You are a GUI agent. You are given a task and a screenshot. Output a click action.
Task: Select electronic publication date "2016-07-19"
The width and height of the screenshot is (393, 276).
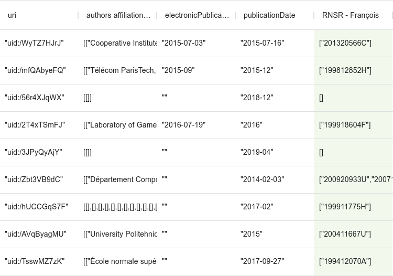pyautogui.click(x=183, y=125)
